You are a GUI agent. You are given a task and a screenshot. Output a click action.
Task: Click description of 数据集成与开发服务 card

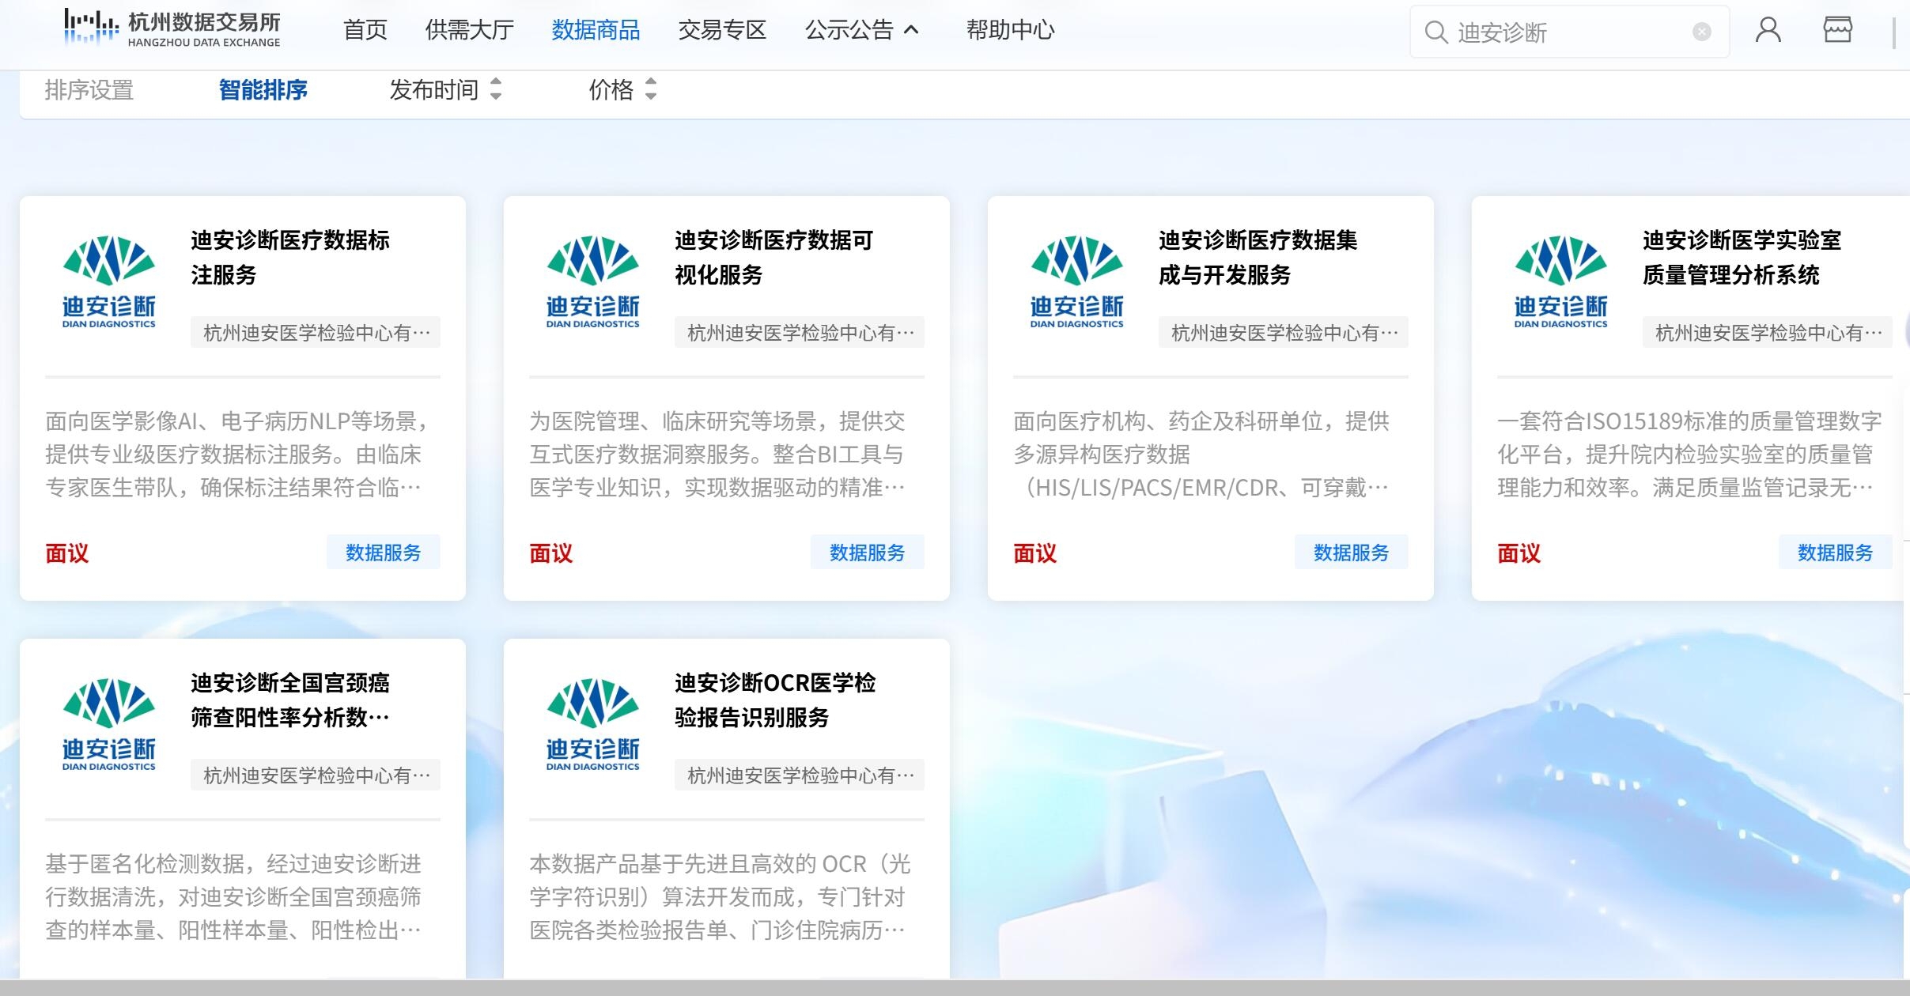tap(1201, 455)
